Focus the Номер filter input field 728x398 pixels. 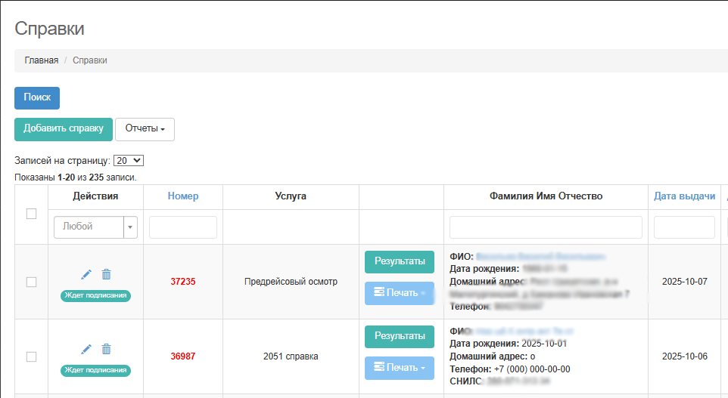(x=183, y=227)
